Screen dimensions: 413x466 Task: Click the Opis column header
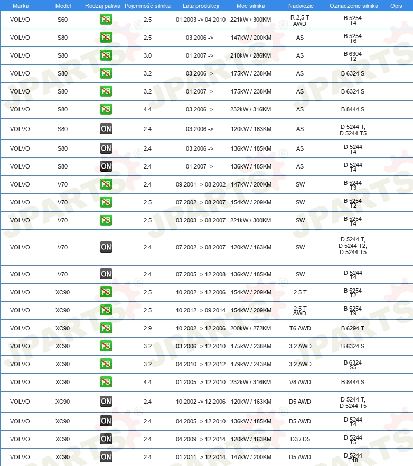click(396, 6)
